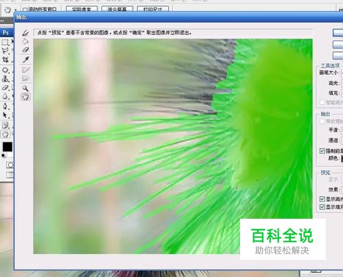Screen dimensions: 343x277
Task: Click the 适合屏幕 button
Action: 117,9
